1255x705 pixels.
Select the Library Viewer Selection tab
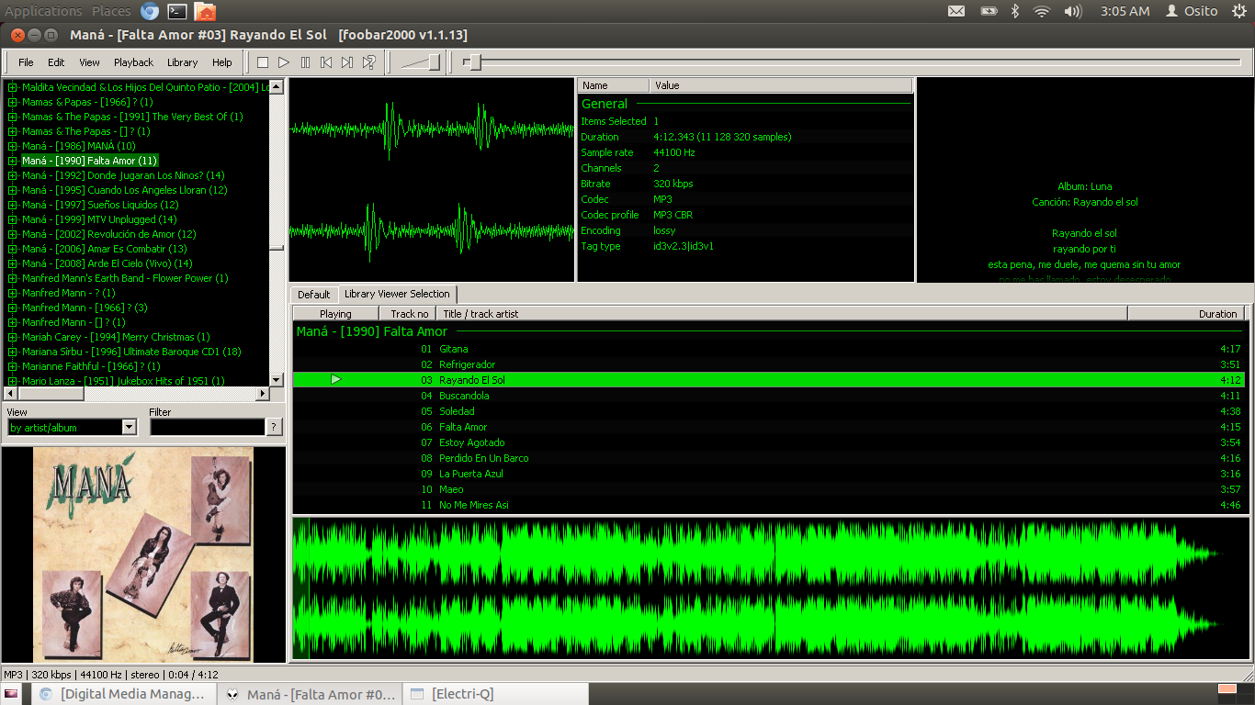click(397, 294)
